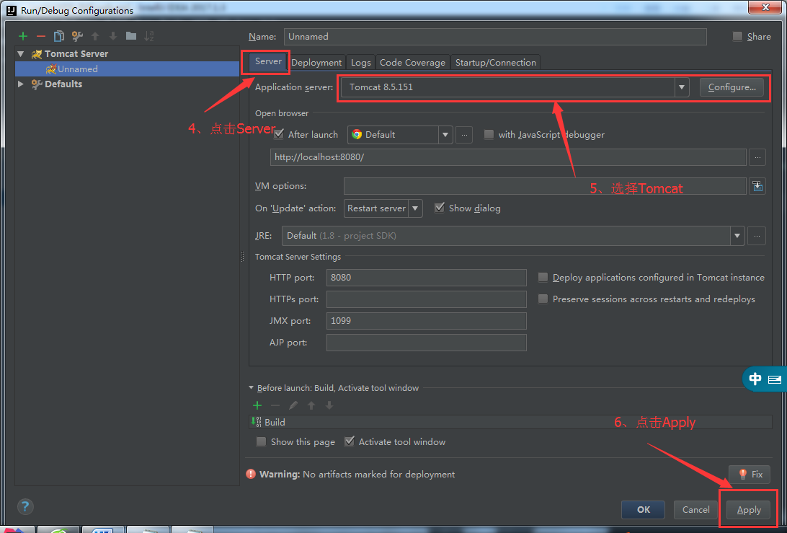
Task: Toggle the Show dialog checkbox
Action: (x=439, y=208)
